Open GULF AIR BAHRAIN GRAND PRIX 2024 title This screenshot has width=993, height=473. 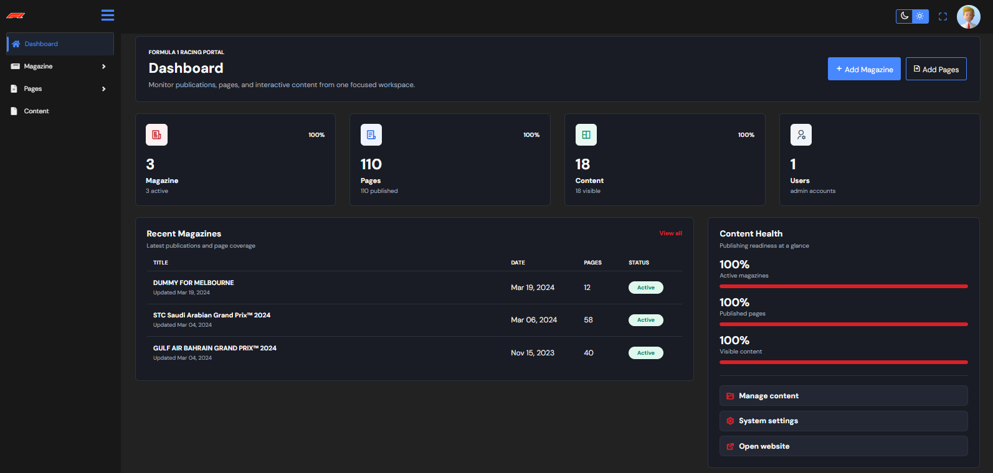[x=215, y=348]
